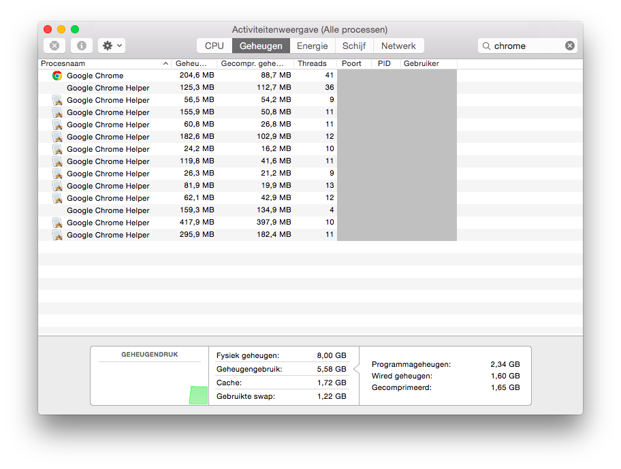Click the Programmageheugen 2,34 GB value
Screen dimensions: 621x469
point(505,365)
